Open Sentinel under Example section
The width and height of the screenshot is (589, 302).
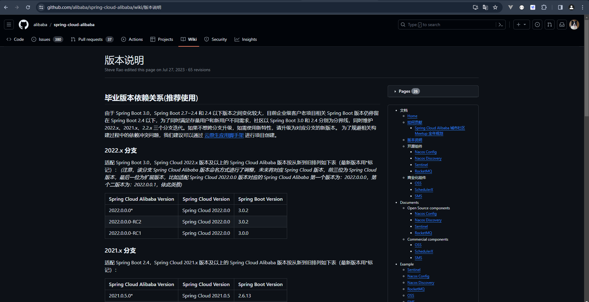point(414,270)
